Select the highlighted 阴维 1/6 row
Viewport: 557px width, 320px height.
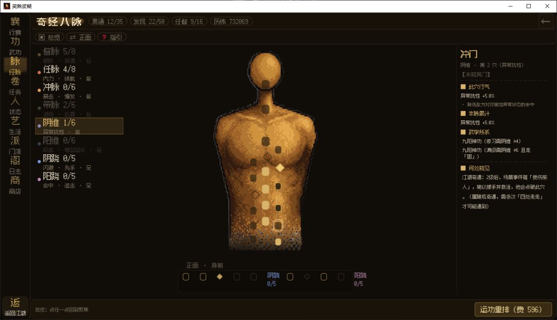pyautogui.click(x=79, y=126)
